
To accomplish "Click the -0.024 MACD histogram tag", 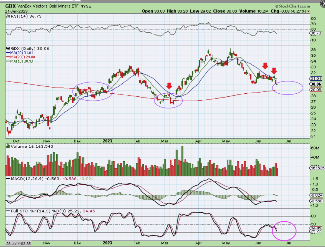I will (x=317, y=195).
